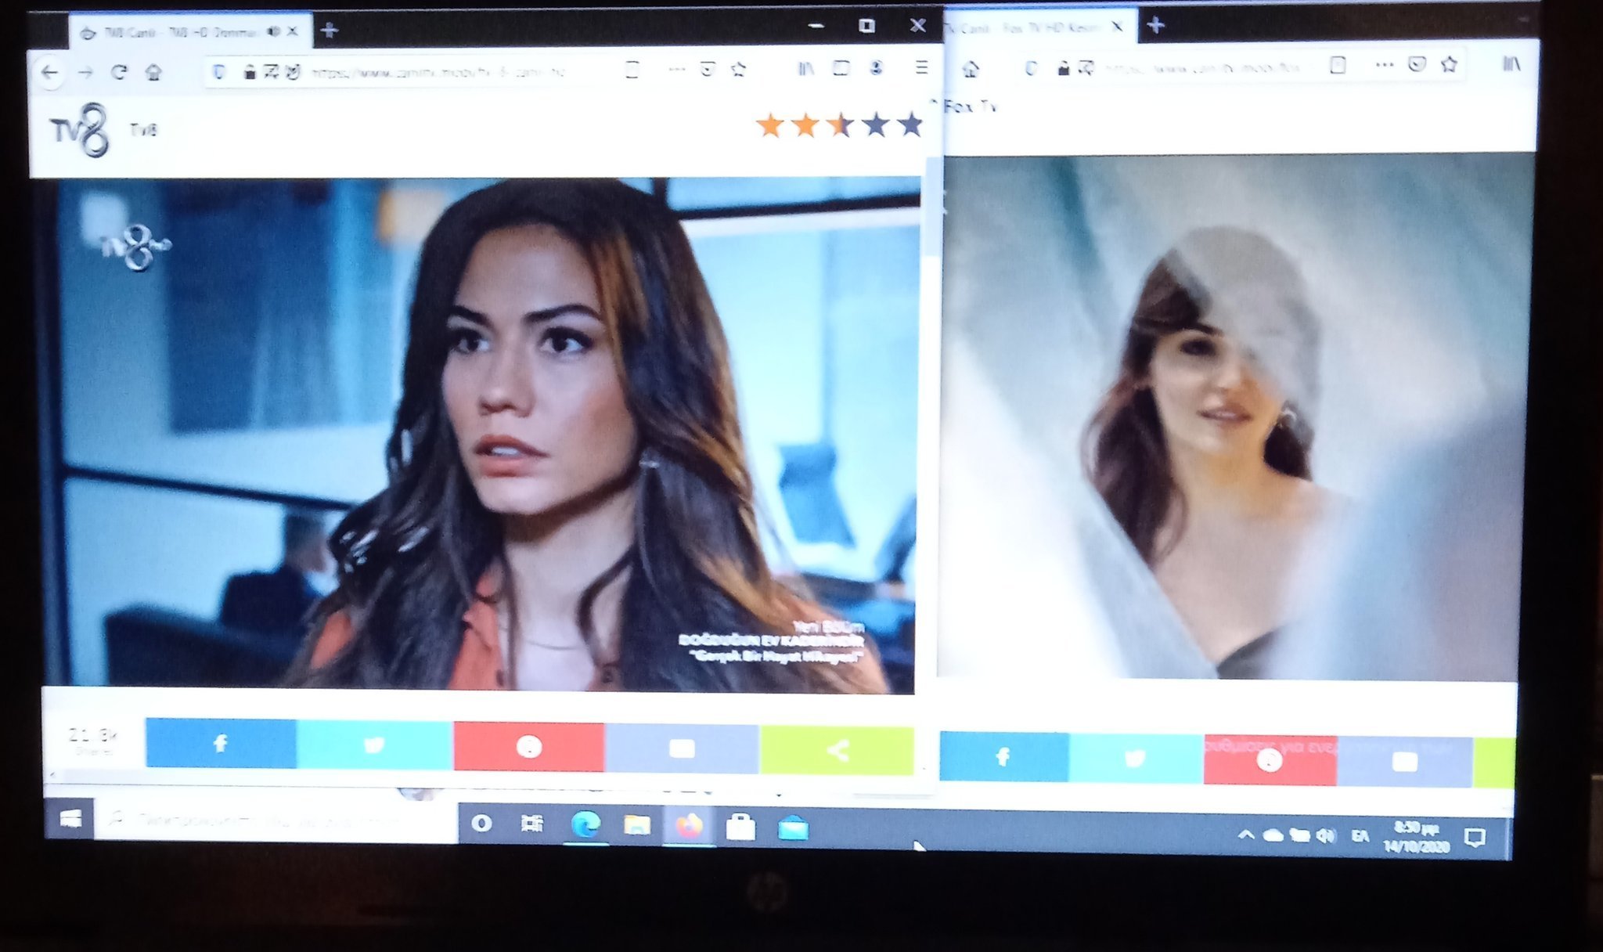Toggle the sidebar view in the TV8 window

click(x=841, y=69)
